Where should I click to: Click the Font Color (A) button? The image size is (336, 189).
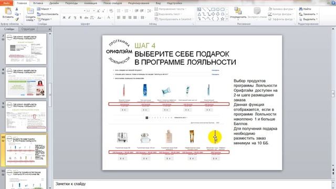[x=109, y=17]
